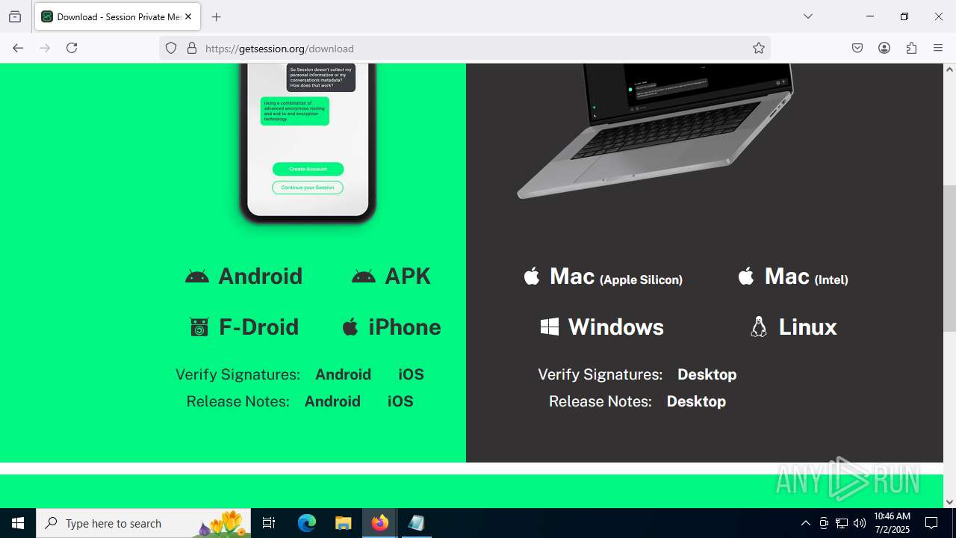
Task: Expand the list all tabs chevron
Action: (x=808, y=16)
